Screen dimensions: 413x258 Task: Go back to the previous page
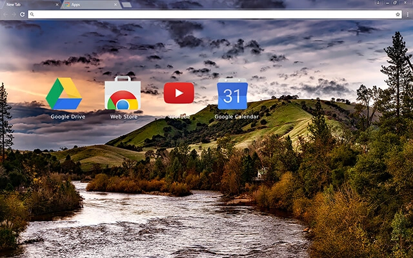click(6, 14)
